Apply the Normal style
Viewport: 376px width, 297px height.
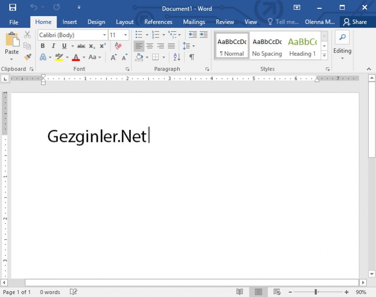pos(232,46)
